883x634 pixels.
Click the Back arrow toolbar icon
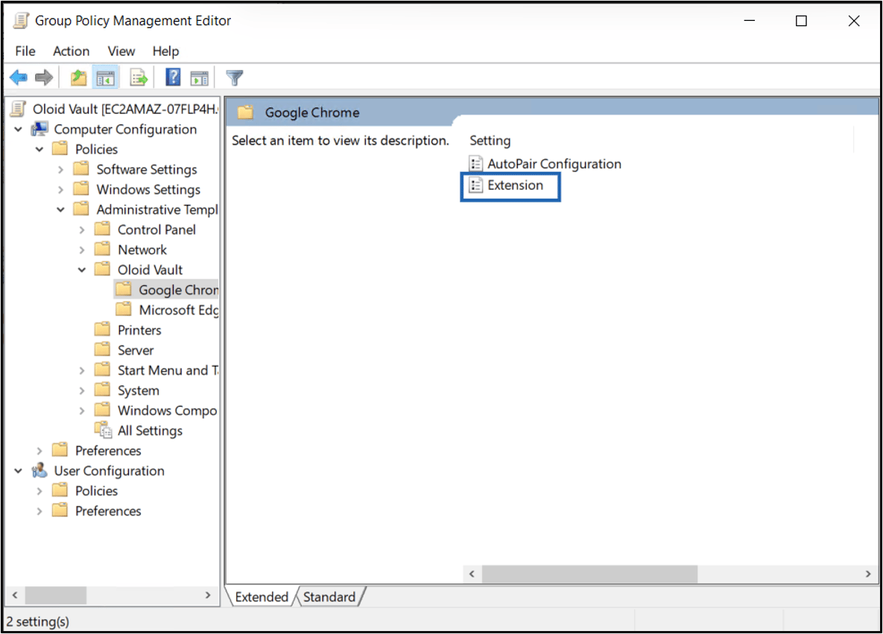coord(19,77)
